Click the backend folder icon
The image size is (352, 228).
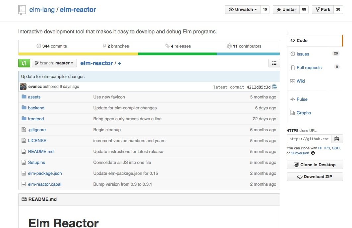point(24,108)
